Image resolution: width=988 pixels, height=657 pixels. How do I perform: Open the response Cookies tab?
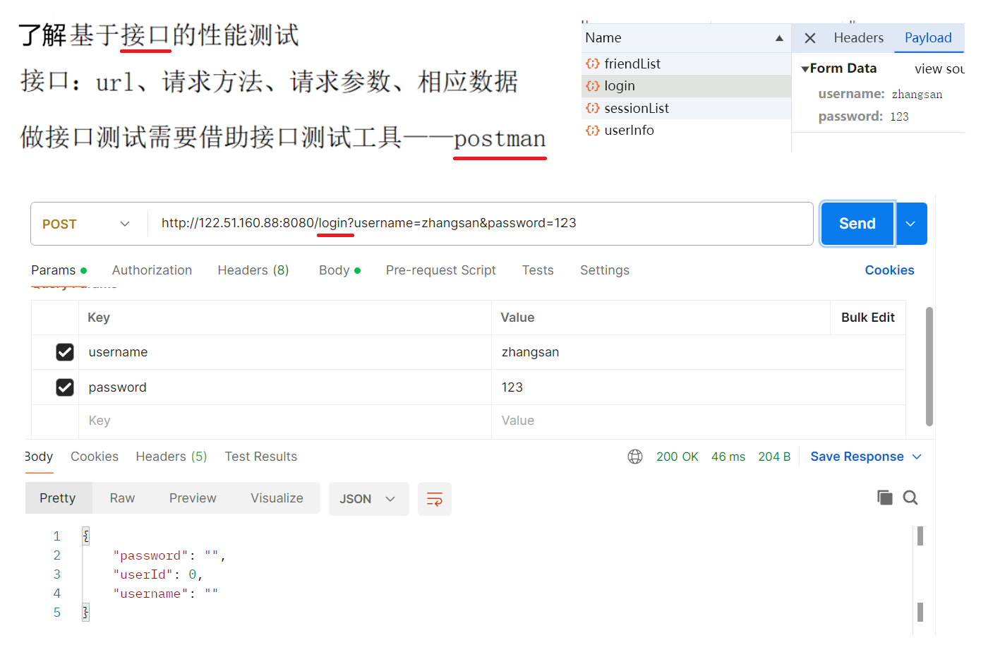(x=95, y=457)
